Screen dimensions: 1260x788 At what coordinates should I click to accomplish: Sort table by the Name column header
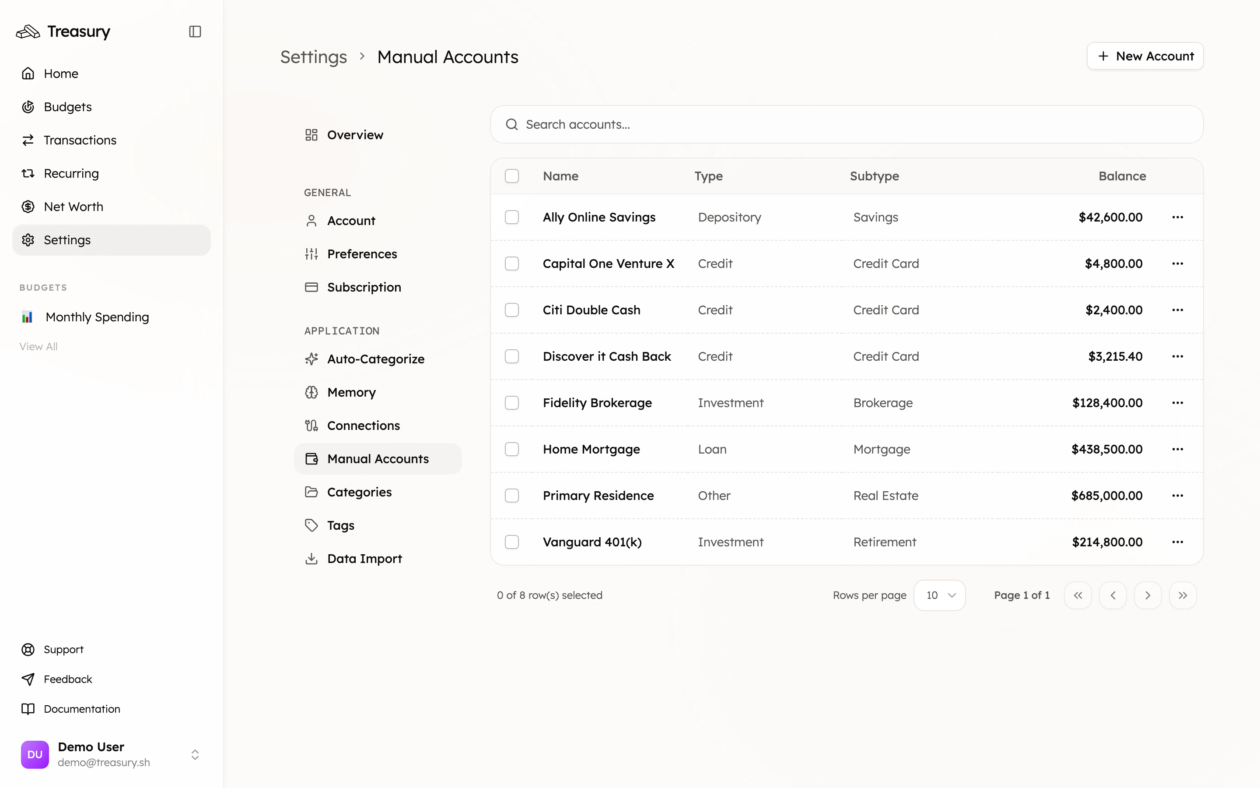(561, 176)
